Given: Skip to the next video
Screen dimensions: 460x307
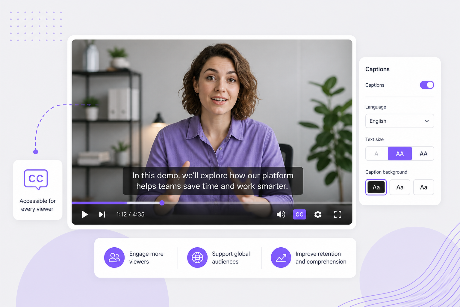Looking at the screenshot, I should click(x=102, y=214).
